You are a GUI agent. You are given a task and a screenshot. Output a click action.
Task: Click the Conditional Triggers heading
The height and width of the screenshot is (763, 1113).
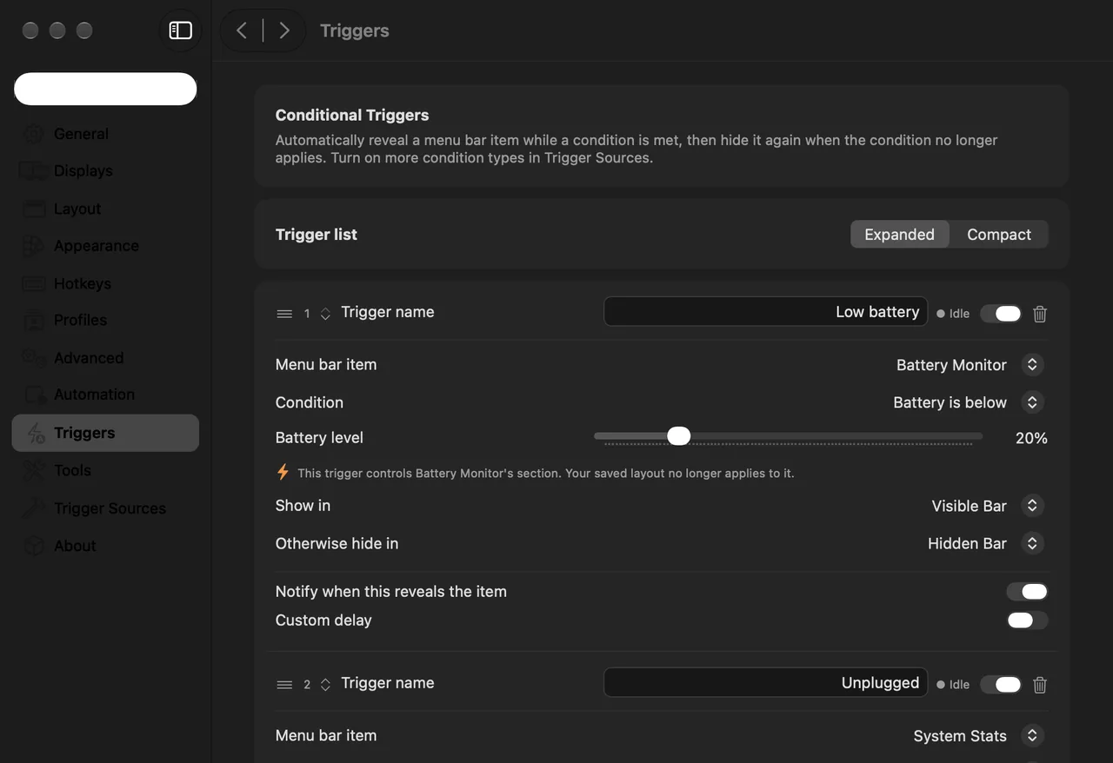coord(352,115)
